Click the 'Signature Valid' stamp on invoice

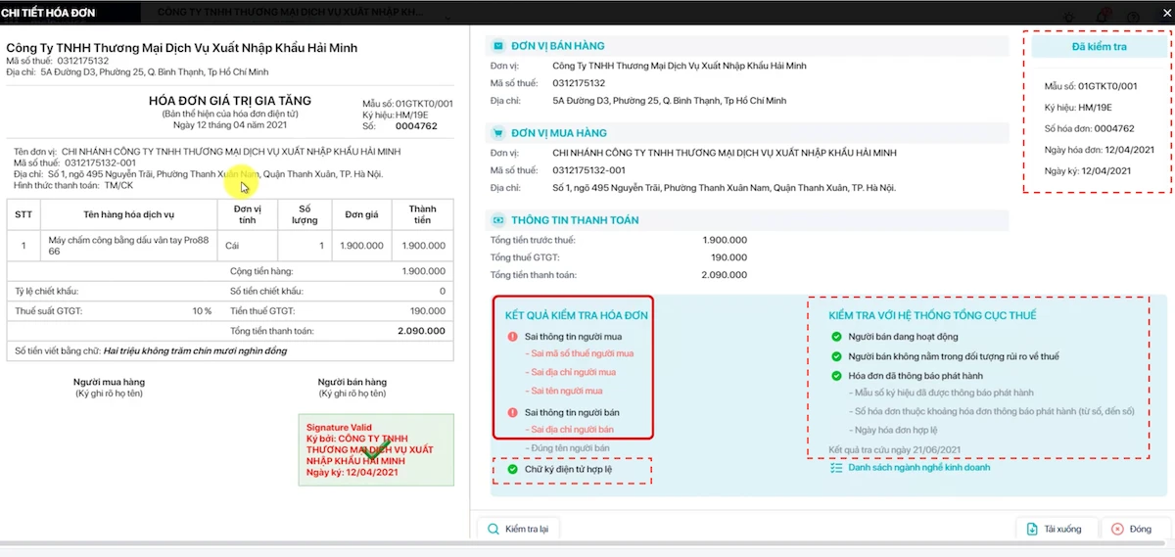pyautogui.click(x=378, y=450)
